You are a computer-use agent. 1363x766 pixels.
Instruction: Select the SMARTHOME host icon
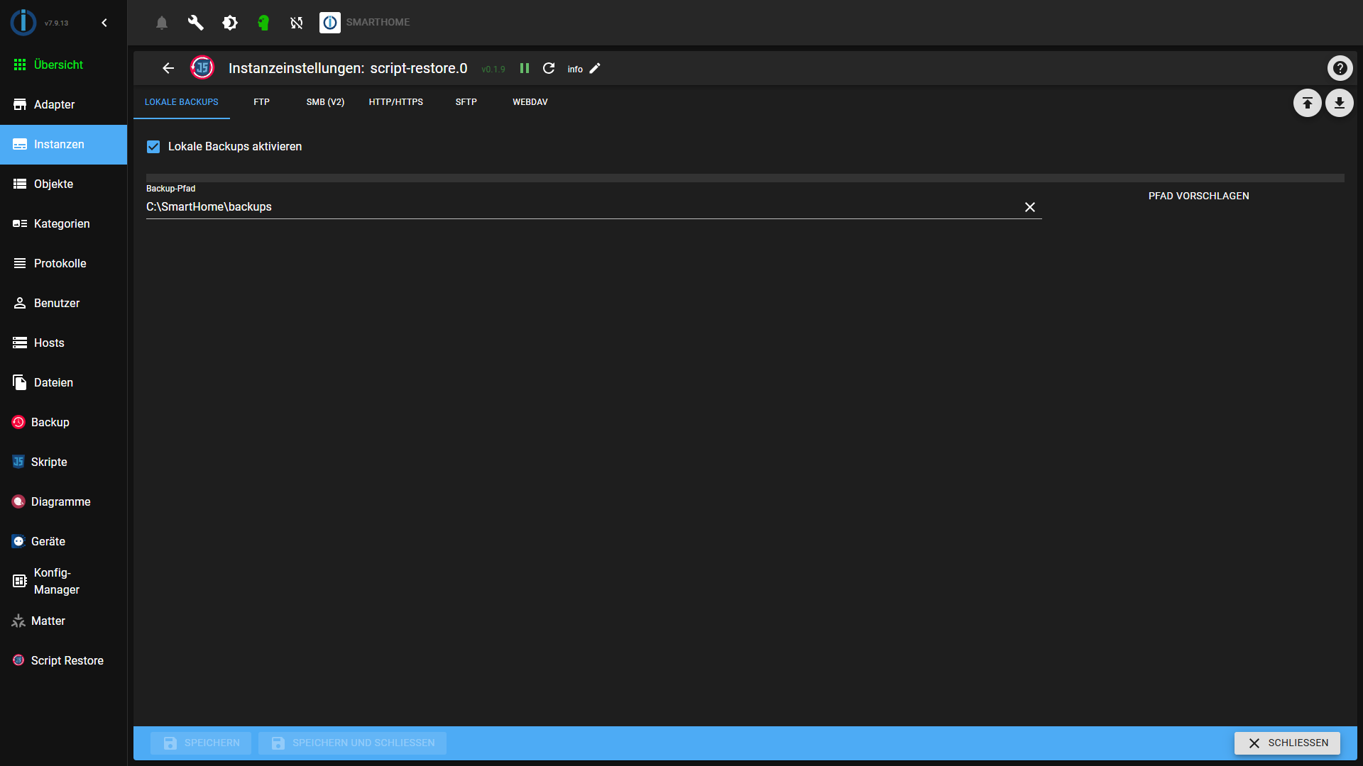(x=330, y=23)
